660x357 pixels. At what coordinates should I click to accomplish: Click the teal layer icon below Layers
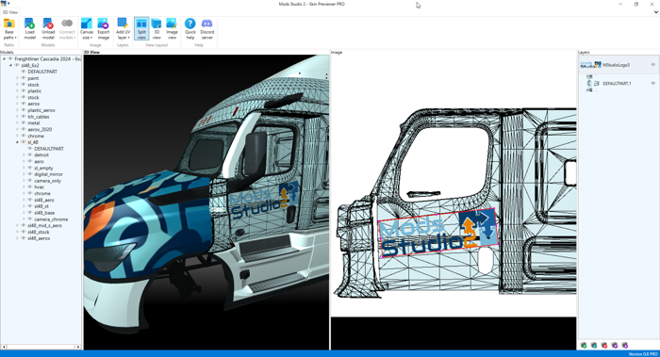[x=594, y=346]
